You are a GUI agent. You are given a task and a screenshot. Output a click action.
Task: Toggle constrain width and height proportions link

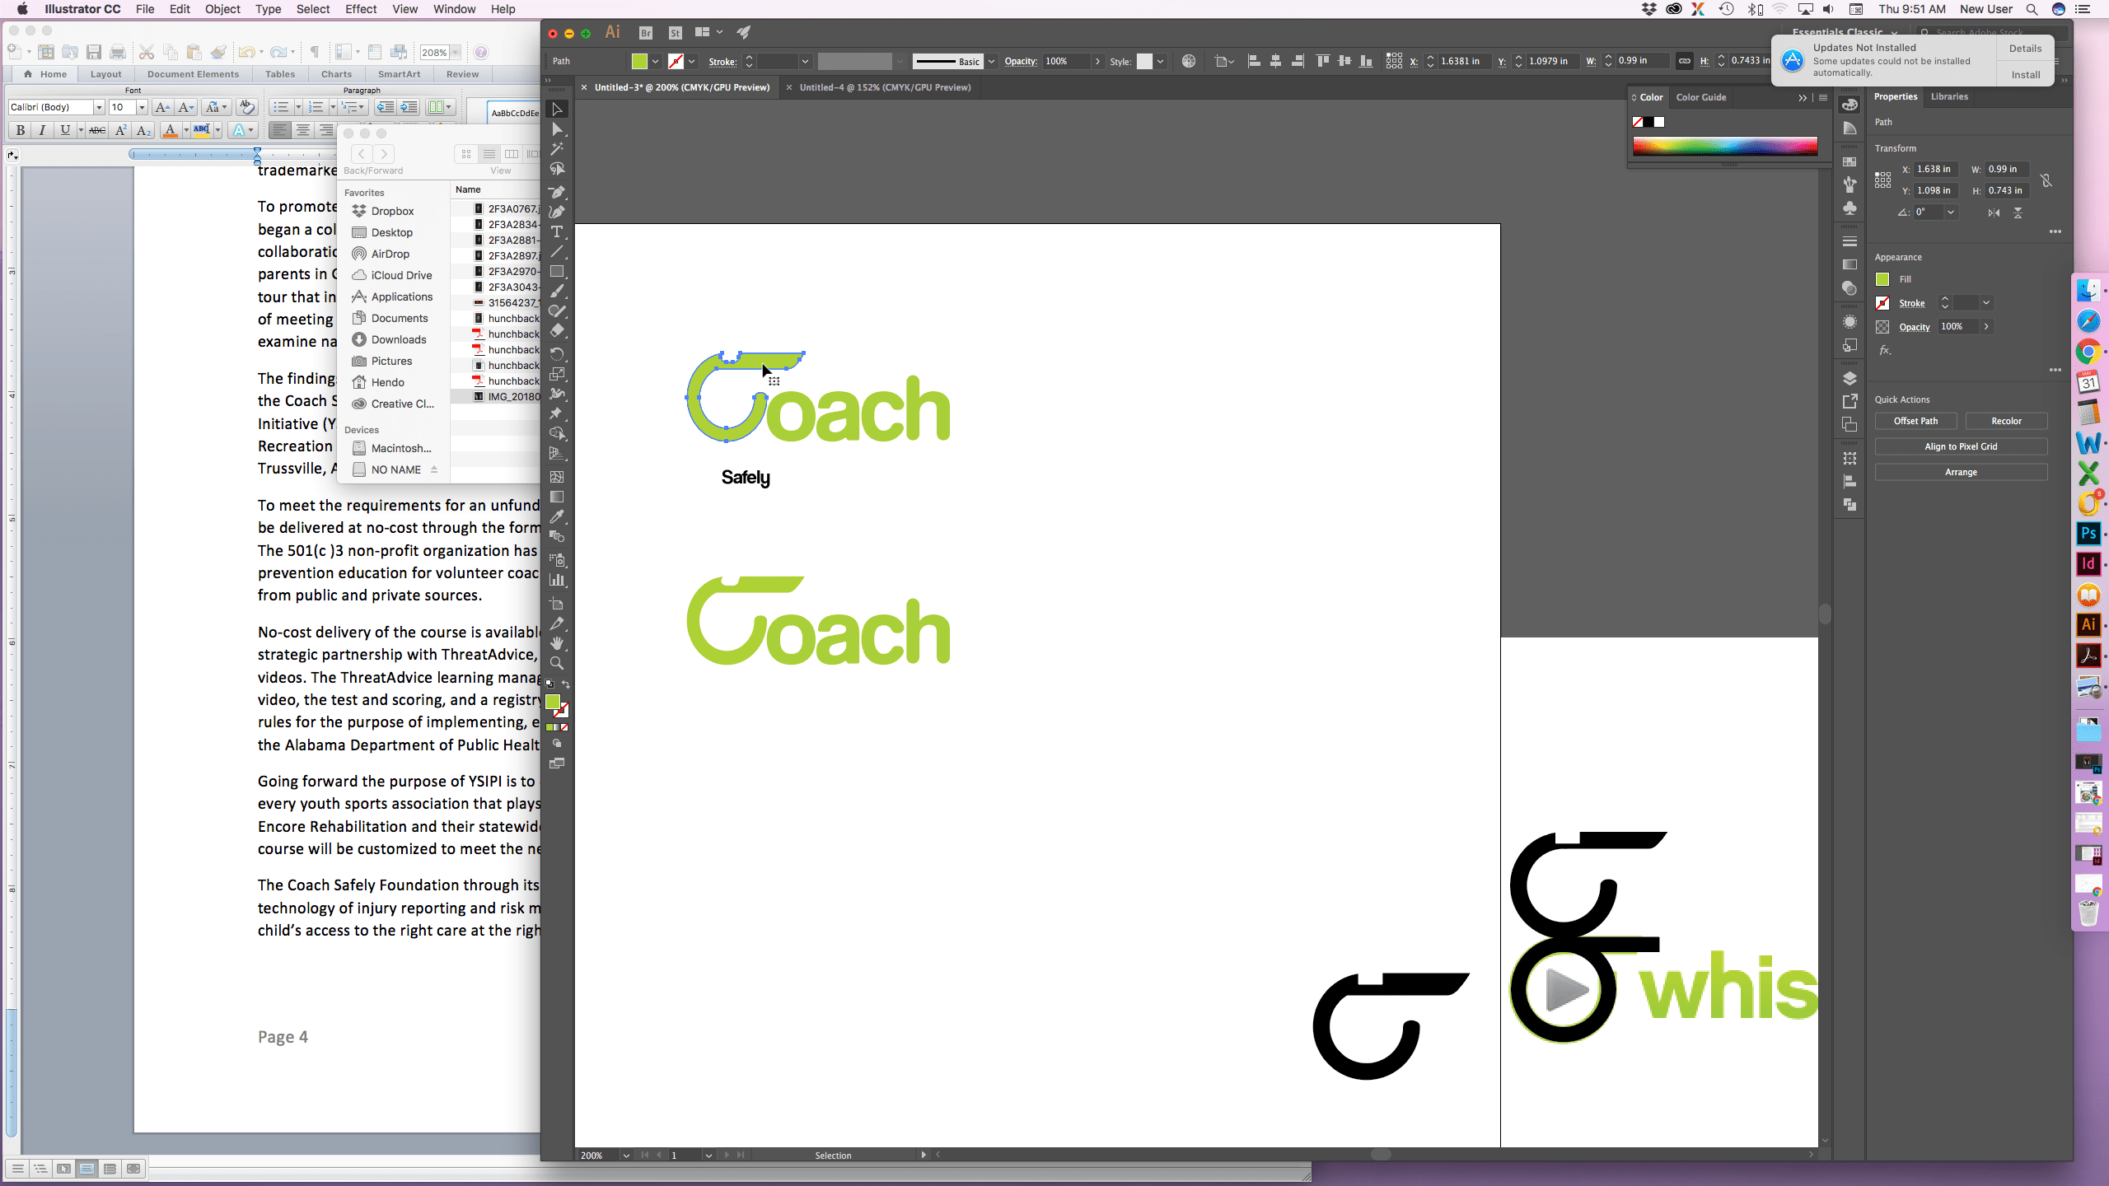click(x=1685, y=61)
